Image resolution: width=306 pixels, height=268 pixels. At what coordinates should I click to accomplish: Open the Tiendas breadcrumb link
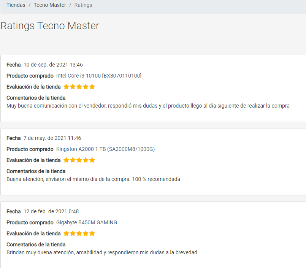[16, 5]
